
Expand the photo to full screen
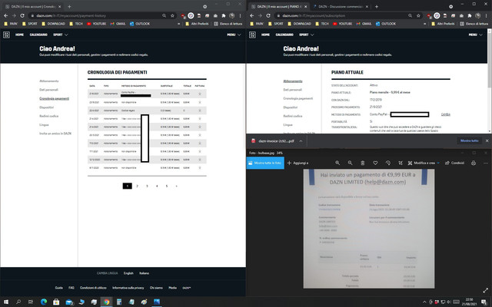click(x=485, y=290)
